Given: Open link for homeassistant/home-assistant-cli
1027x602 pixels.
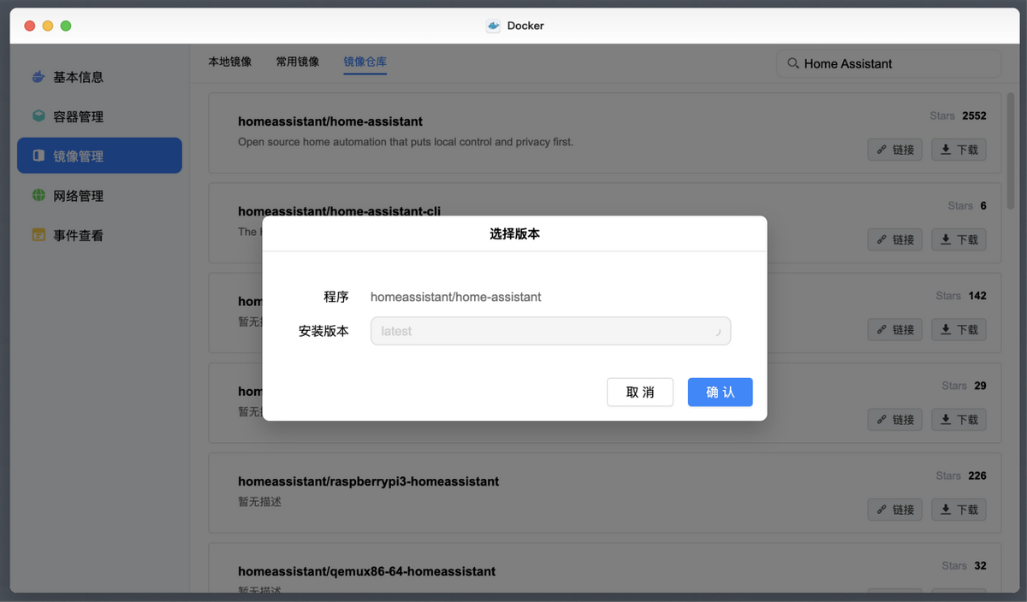Looking at the screenshot, I should coord(895,239).
